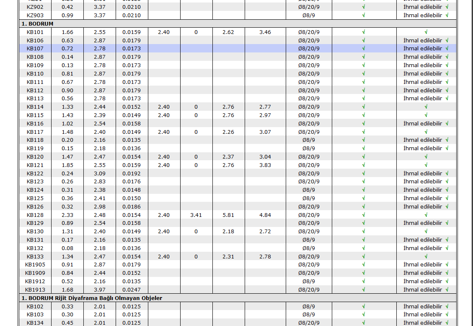This screenshot has height=326, width=473.
Task: Click the 3.41 value in row KB128
Action: point(196,215)
